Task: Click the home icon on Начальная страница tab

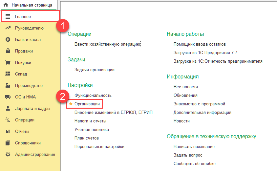Action: click(x=6, y=5)
